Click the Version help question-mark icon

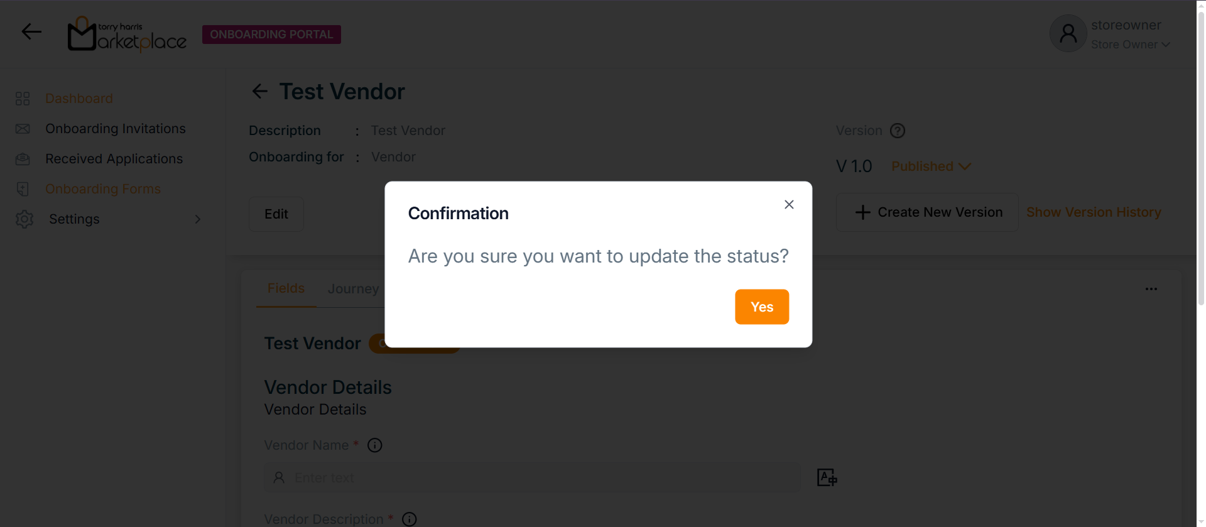pyautogui.click(x=898, y=131)
